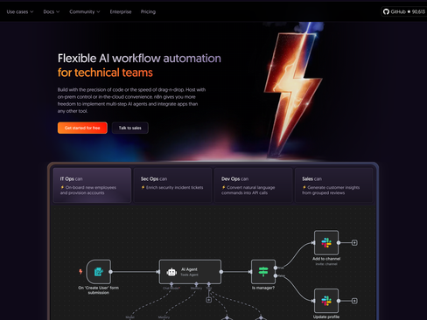Click the 'Update profile' label

coord(326,317)
